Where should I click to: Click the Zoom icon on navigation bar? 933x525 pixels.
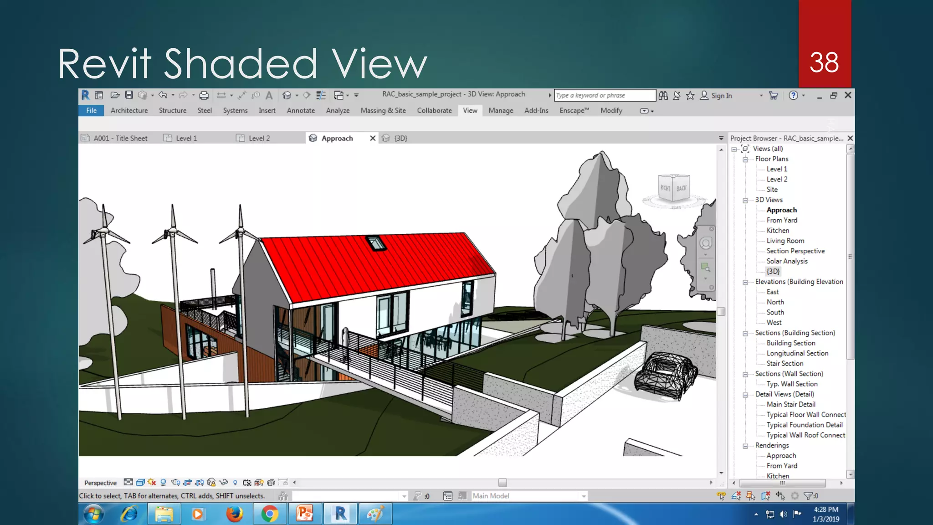point(706,267)
